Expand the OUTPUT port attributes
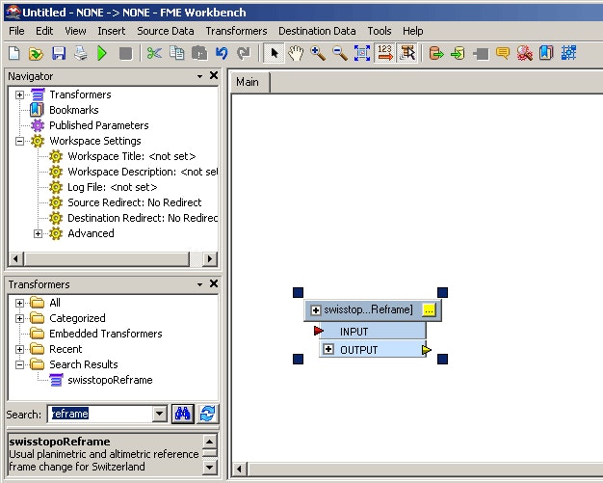603x483 pixels. 328,349
